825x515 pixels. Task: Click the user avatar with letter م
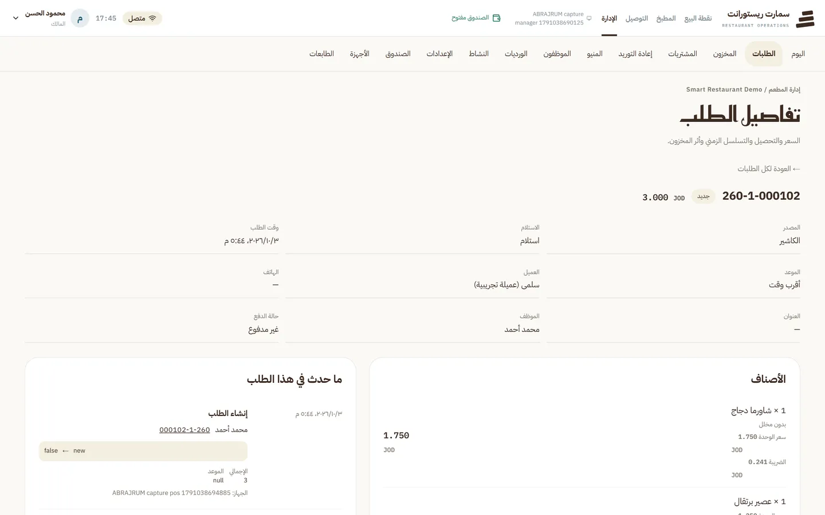coord(80,18)
